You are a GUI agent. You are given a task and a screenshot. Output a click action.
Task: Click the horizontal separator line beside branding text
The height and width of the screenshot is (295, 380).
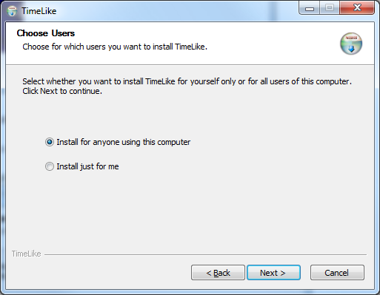205,254
